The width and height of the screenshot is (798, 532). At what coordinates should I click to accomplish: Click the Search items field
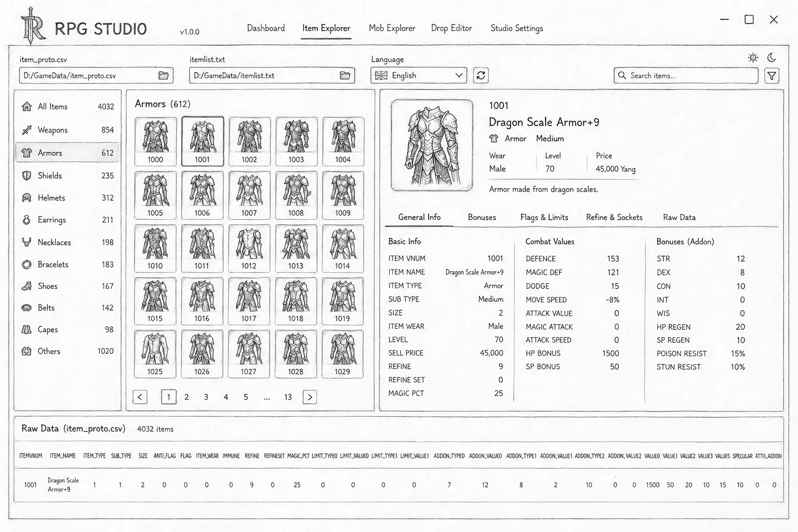click(x=686, y=75)
